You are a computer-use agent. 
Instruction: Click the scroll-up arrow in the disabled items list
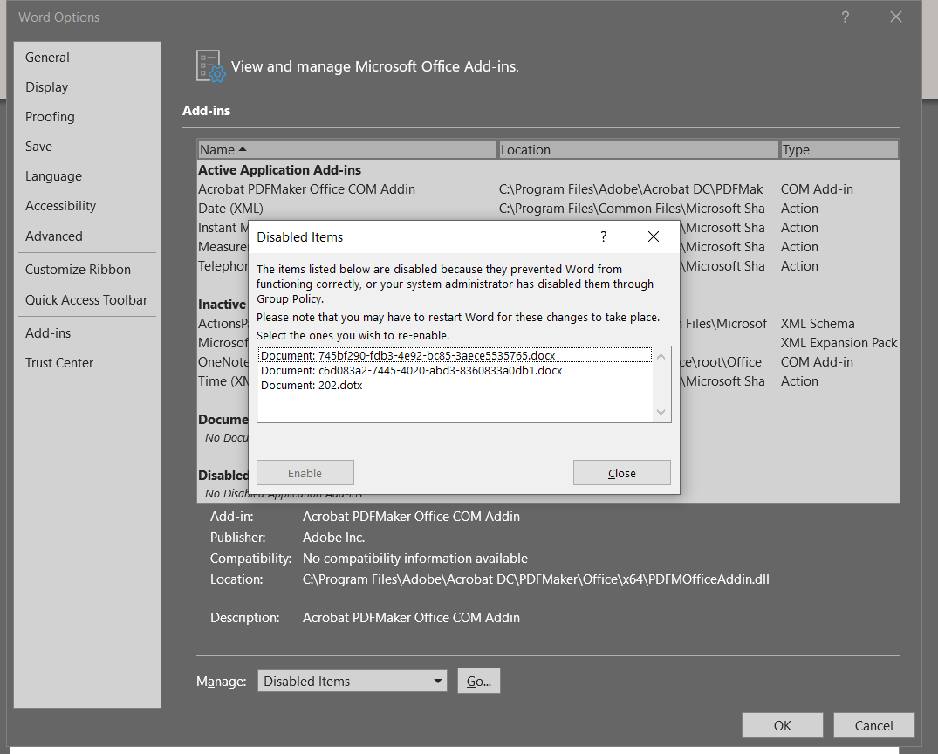661,356
